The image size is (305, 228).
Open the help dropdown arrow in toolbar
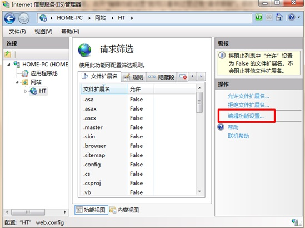[299, 17]
